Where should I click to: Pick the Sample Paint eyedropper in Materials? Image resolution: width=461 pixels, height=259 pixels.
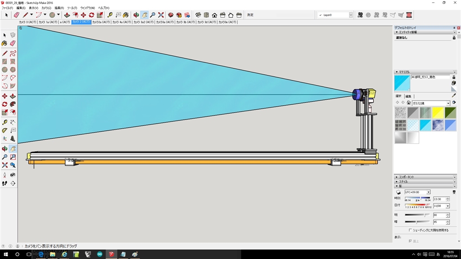[x=454, y=96]
